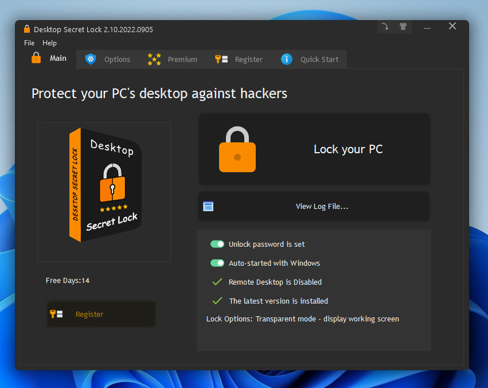The image size is (488, 388).
Task: Close the Desktop Secret Lock window
Action: point(452,26)
